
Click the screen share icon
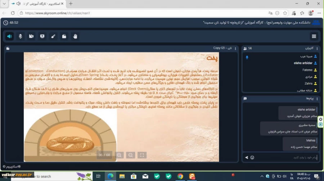(x=42, y=36)
